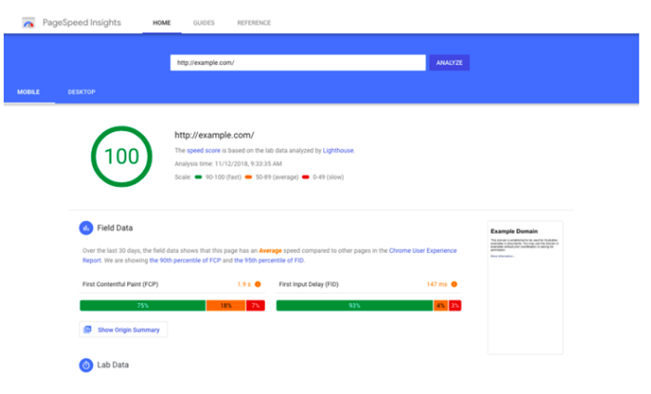The height and width of the screenshot is (394, 651).
Task: Click the orange FID status circle icon
Action: tap(454, 285)
